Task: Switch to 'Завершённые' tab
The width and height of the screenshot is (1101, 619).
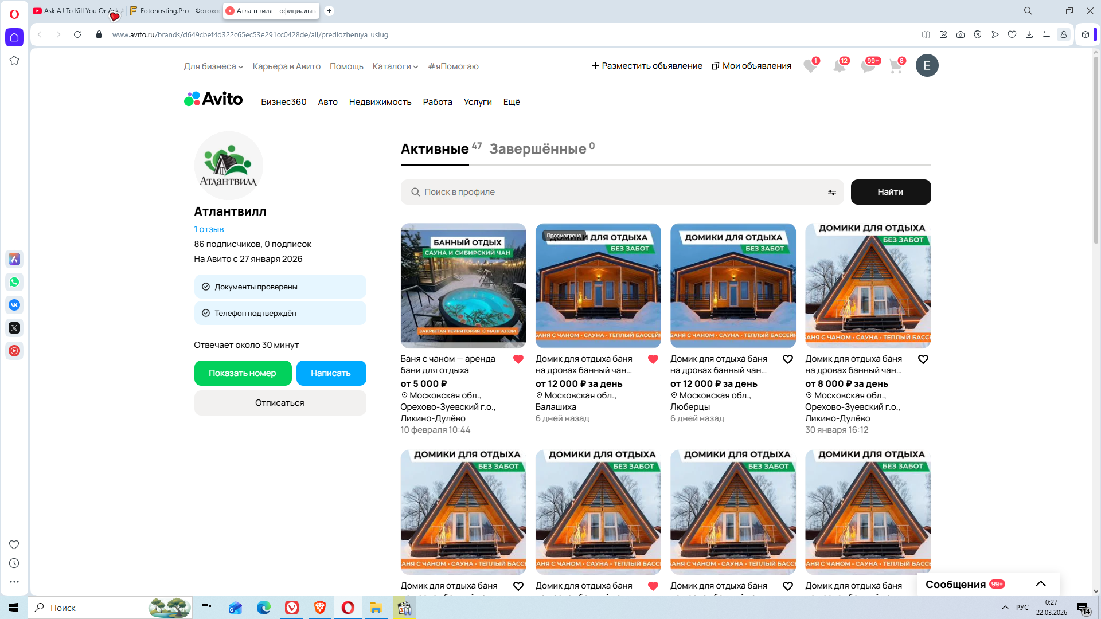Action: pos(538,149)
